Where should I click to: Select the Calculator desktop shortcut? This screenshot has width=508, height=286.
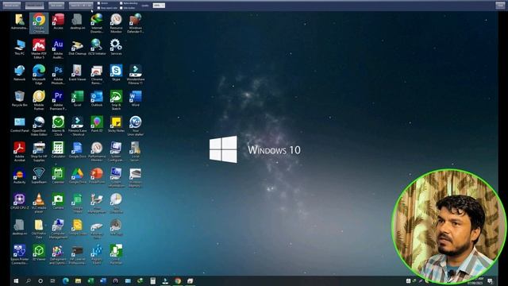[58, 150]
